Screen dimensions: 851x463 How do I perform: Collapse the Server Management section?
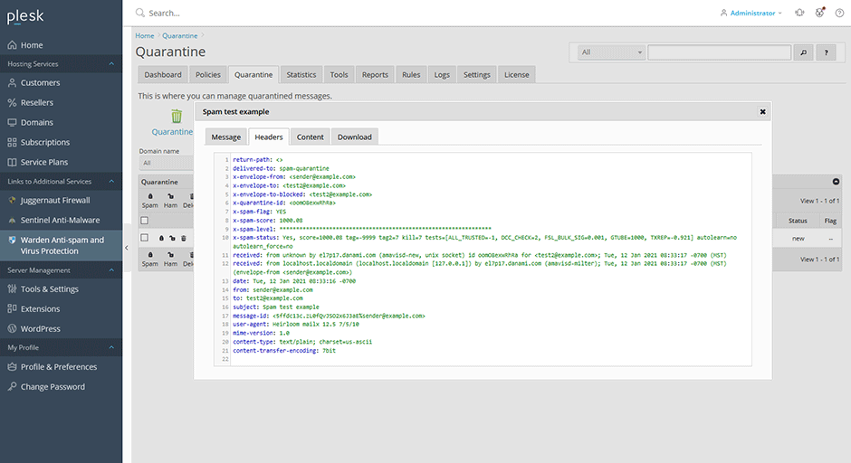111,270
